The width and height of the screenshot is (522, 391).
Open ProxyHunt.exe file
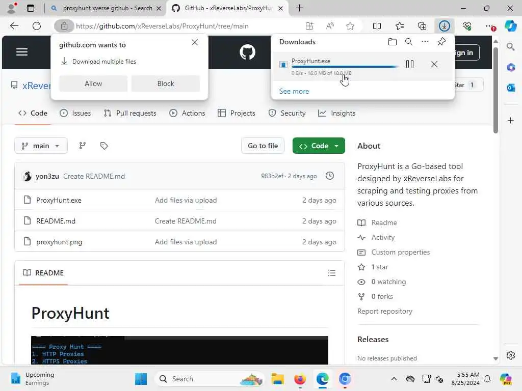coord(59,200)
